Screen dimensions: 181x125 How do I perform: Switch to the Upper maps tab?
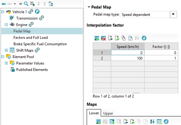tap(108, 113)
